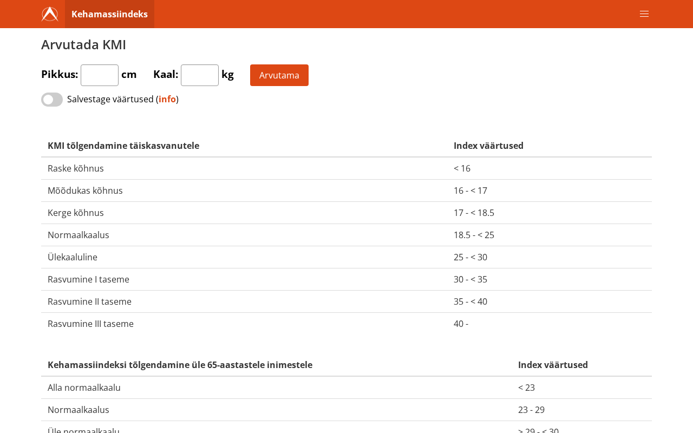
Task: Click the over-65 Kehamassiindeksi tõlgendamine header
Action: click(180, 365)
